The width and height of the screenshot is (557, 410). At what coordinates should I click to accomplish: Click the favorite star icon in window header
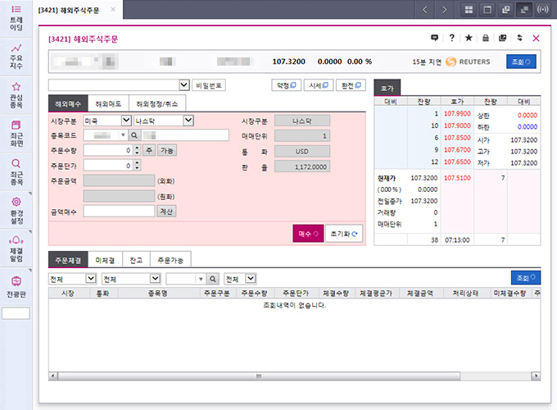coord(468,39)
